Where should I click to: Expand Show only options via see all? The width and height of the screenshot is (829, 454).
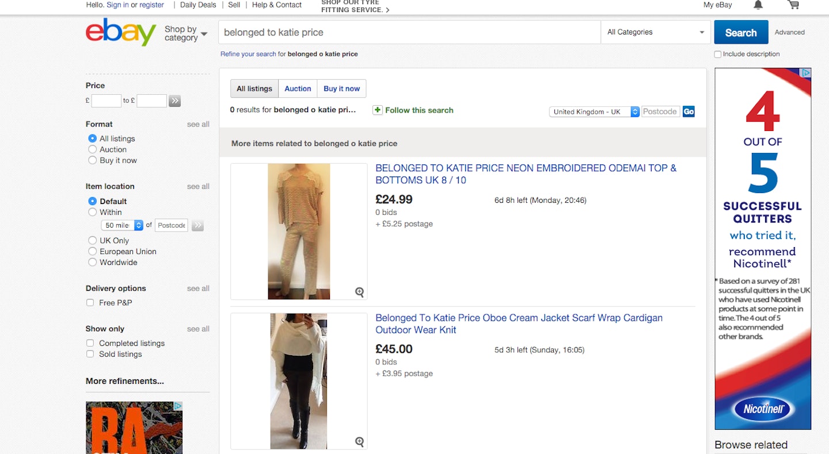point(198,329)
